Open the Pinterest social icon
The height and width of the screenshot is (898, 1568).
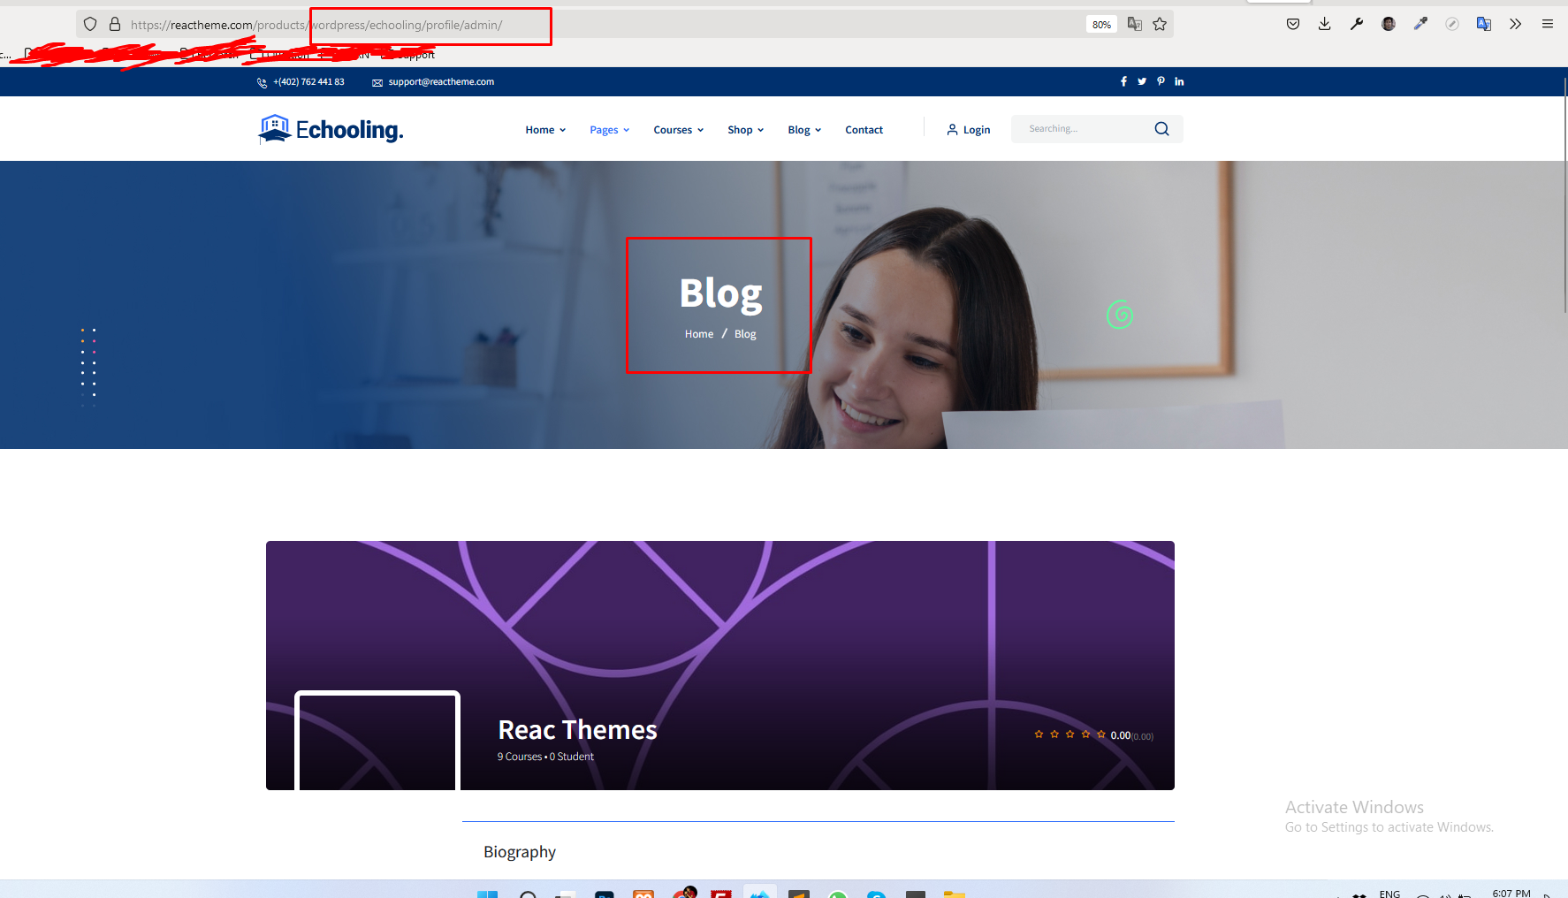click(1161, 81)
